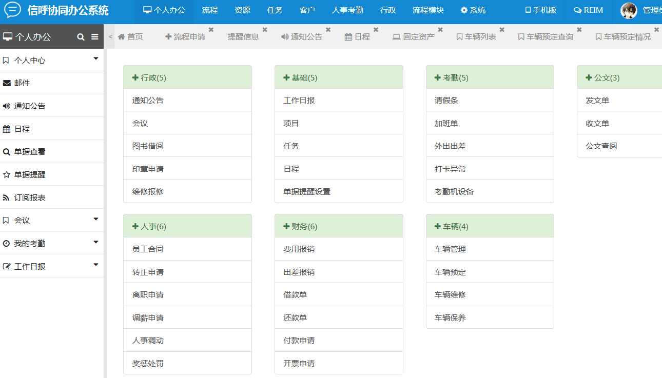
Task: Select 费用报销 under 财务
Action: point(299,249)
